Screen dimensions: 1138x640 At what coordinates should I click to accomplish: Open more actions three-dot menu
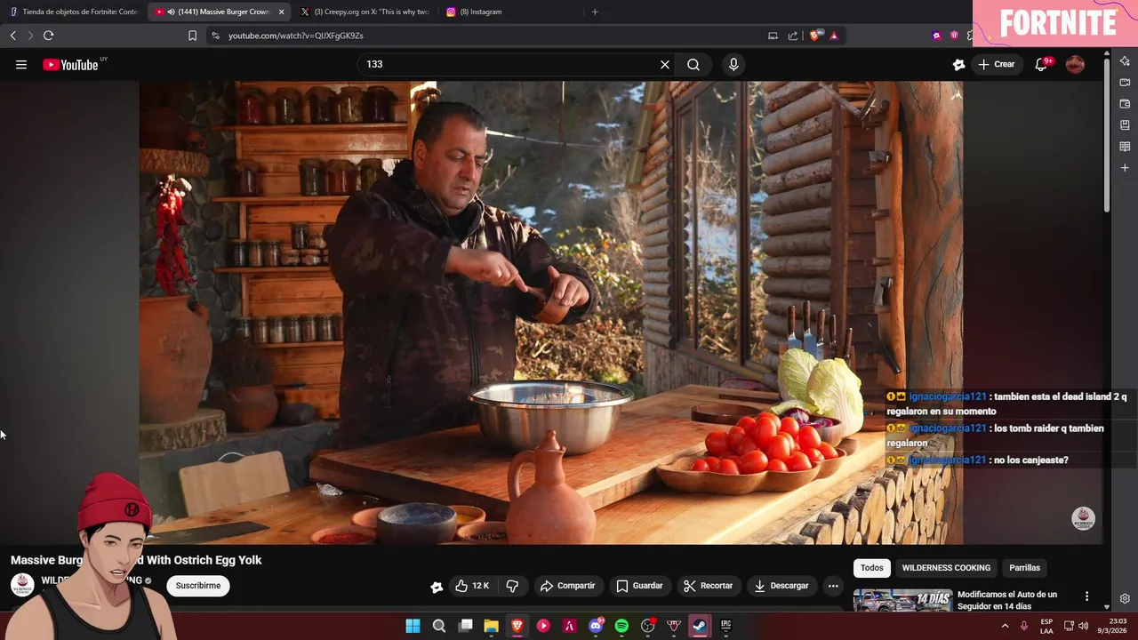(833, 586)
